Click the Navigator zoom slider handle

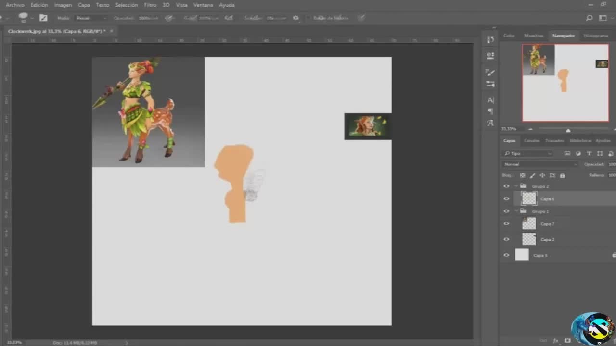point(568,130)
